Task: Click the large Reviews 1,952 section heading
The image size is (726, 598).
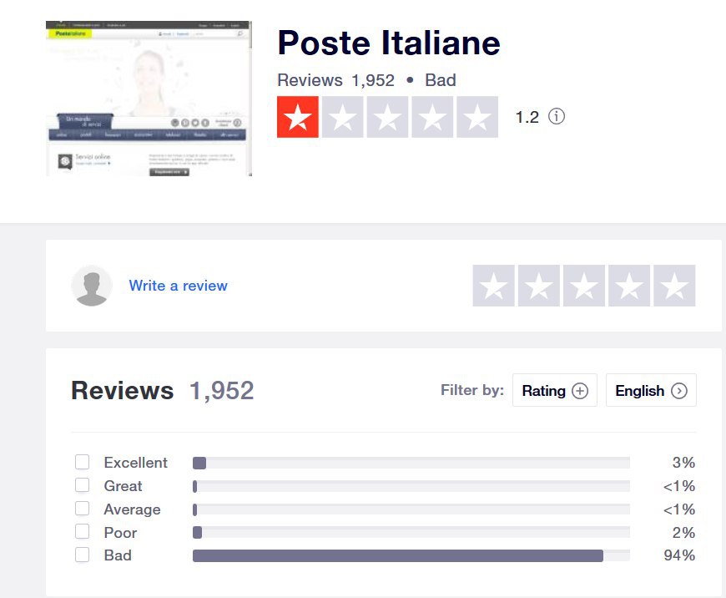Action: click(163, 390)
